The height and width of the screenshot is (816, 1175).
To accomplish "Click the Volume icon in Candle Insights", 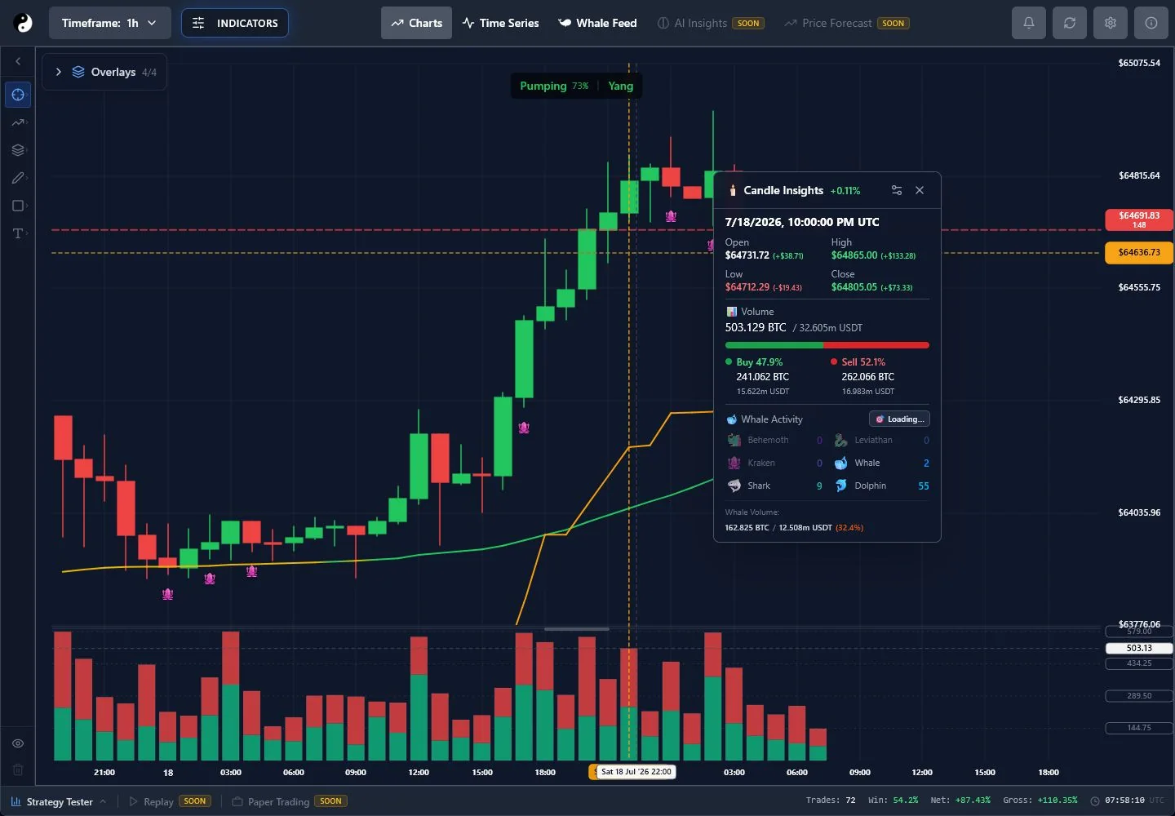I will pos(732,312).
